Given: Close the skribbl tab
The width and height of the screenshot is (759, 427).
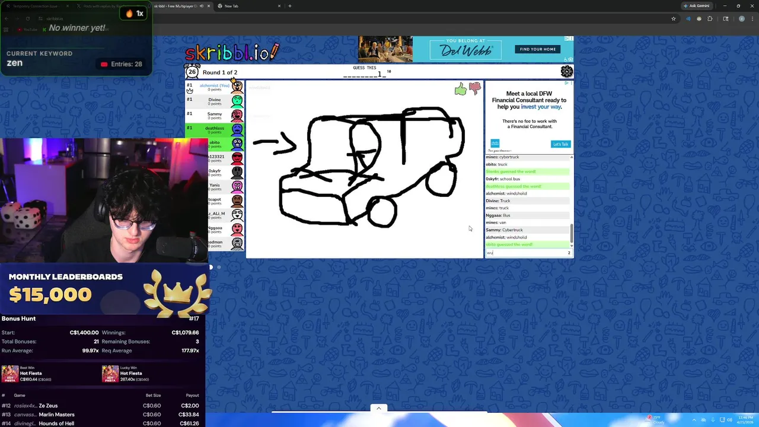Looking at the screenshot, I should [208, 6].
